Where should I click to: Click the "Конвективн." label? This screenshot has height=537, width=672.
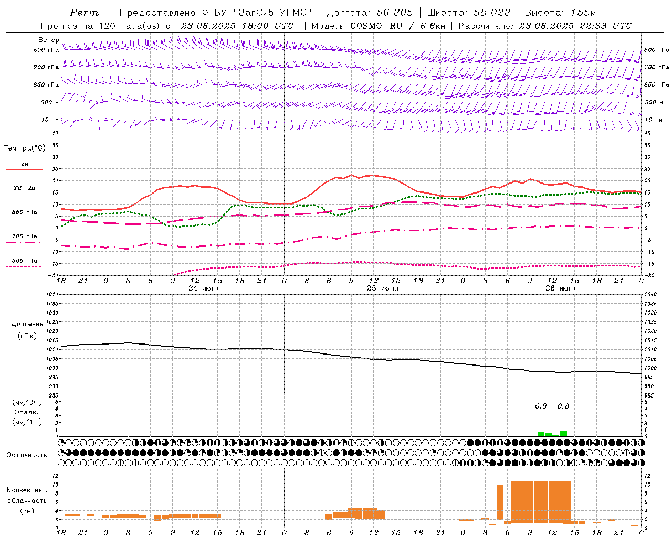27,490
